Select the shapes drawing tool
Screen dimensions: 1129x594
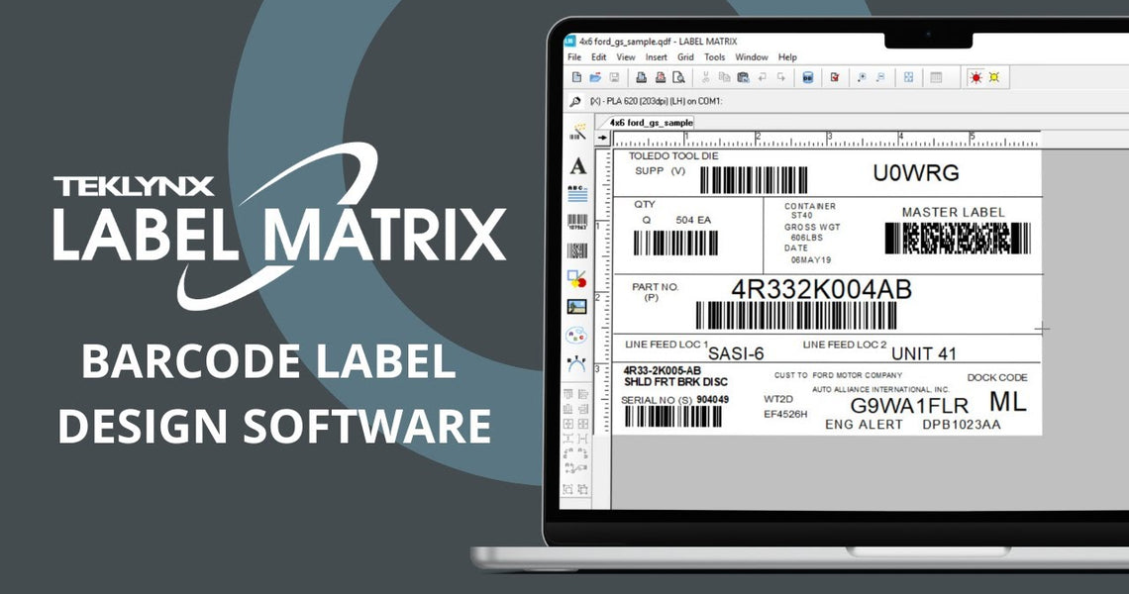coord(576,278)
